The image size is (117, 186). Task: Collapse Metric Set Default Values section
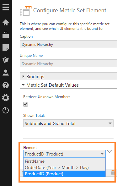(x=68, y=85)
